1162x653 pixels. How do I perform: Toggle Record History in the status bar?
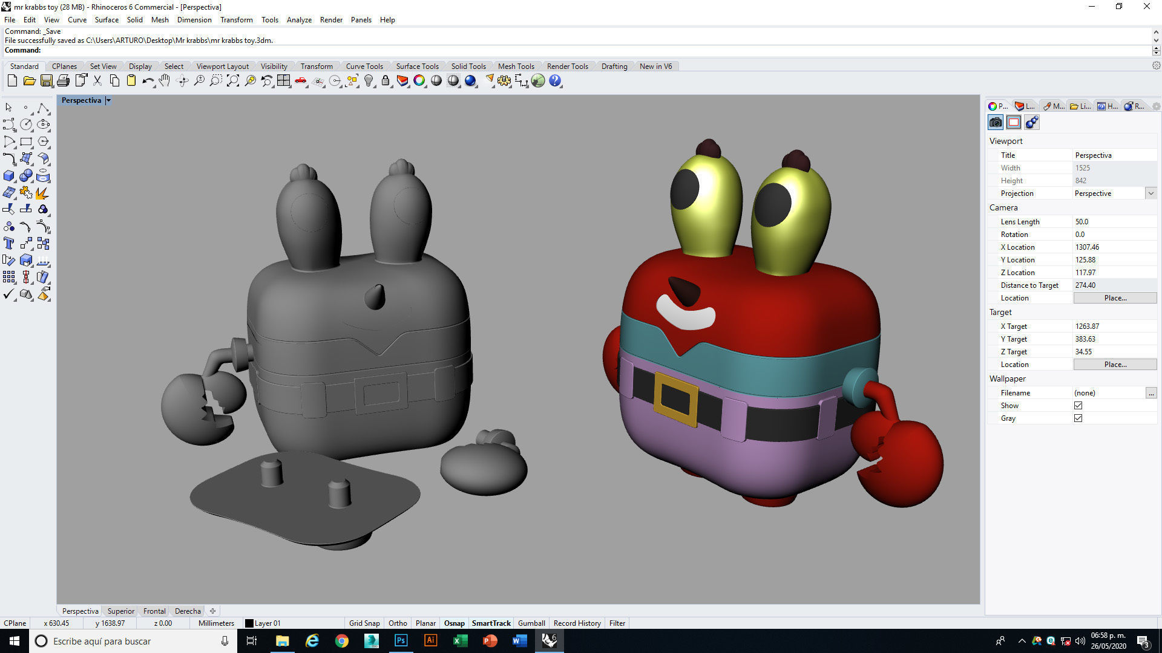(x=577, y=623)
